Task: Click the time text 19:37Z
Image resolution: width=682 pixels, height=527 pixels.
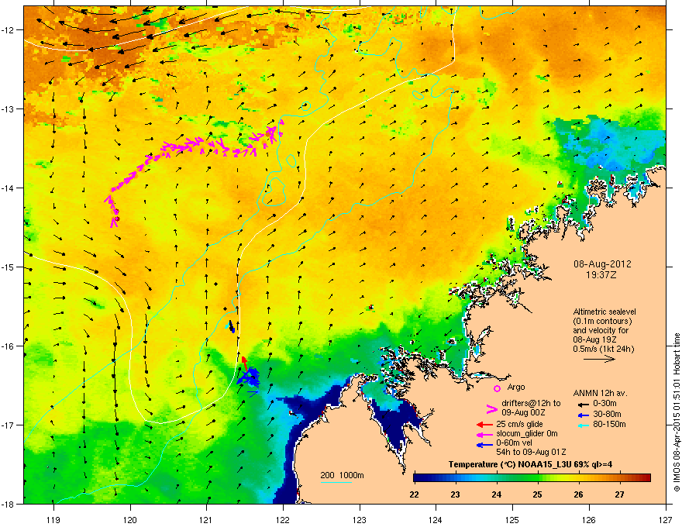Action: [602, 275]
